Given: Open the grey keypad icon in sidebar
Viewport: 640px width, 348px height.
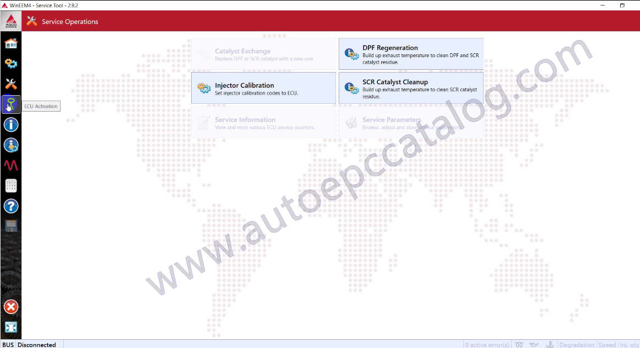Looking at the screenshot, I should (11, 186).
